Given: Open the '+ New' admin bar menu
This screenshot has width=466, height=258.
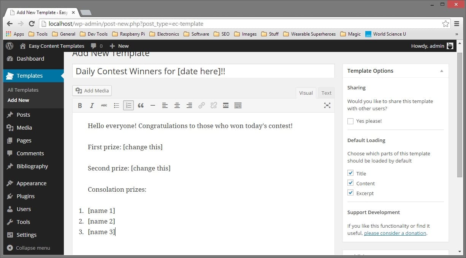Looking at the screenshot, I should point(119,46).
